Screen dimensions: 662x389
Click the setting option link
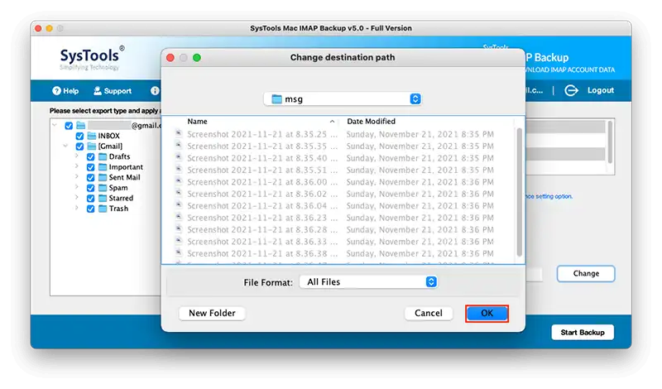coord(549,196)
